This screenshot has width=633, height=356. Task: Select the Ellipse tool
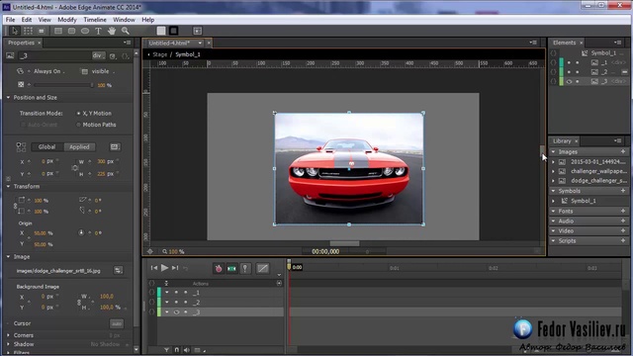[85, 31]
